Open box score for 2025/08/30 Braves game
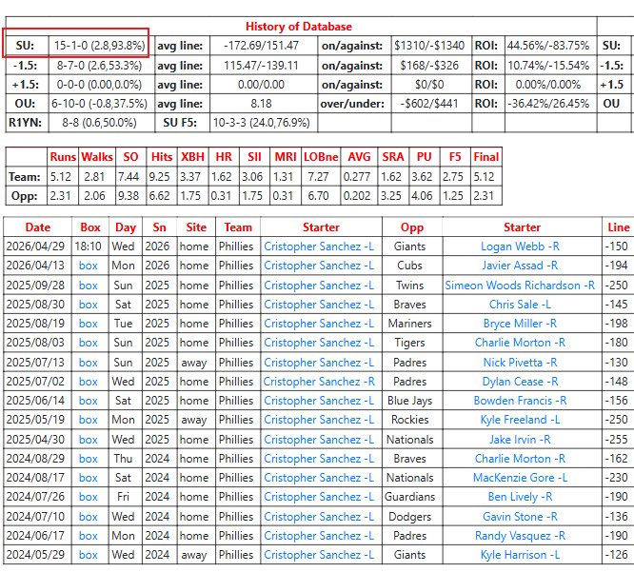Screen dimensions: 634x572 pos(89,305)
